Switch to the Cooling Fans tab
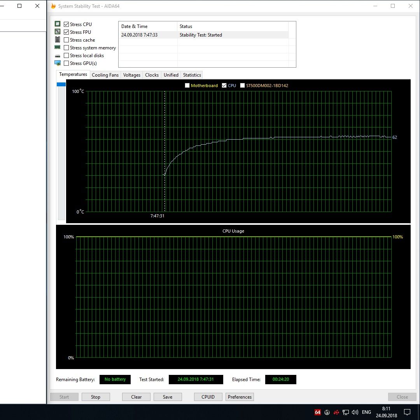Image resolution: width=420 pixels, height=420 pixels. [105, 75]
